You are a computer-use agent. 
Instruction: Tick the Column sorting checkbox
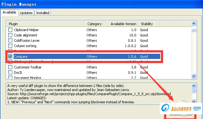[10, 46]
